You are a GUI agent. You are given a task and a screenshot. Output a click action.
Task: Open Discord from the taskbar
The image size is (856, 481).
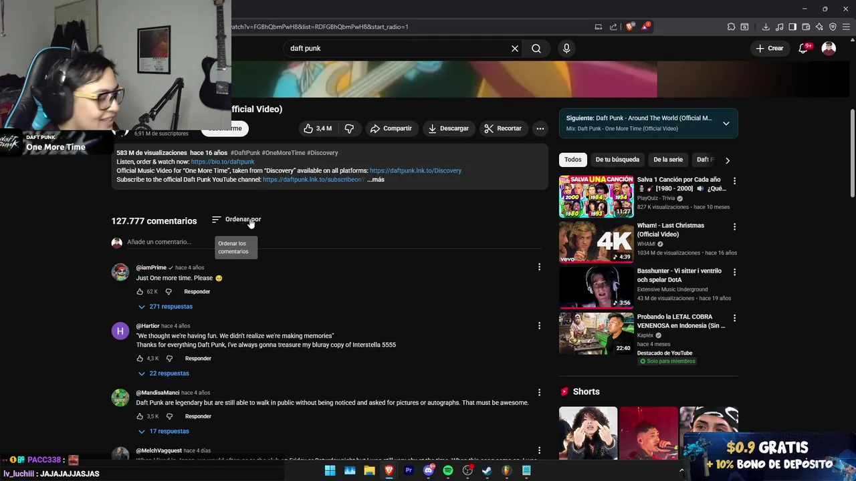[429, 470]
